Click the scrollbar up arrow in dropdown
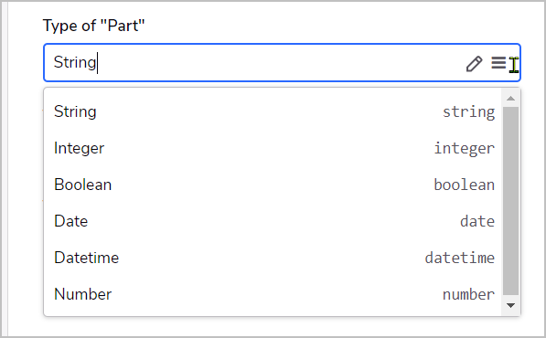Viewport: 546px width, 338px height. 511,99
